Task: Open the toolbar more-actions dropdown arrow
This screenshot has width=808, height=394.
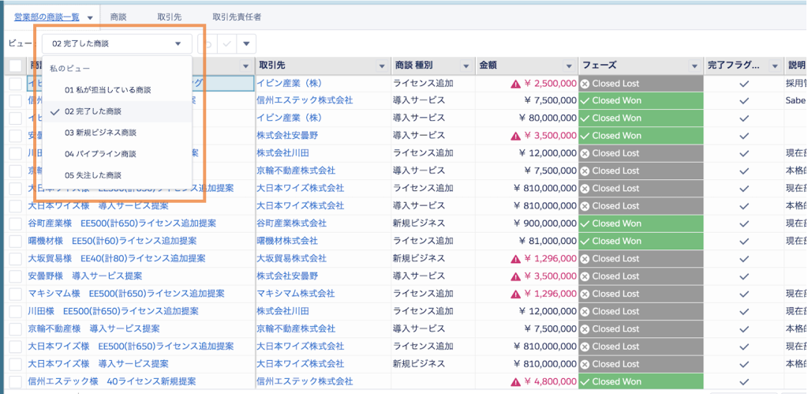Action: click(247, 44)
